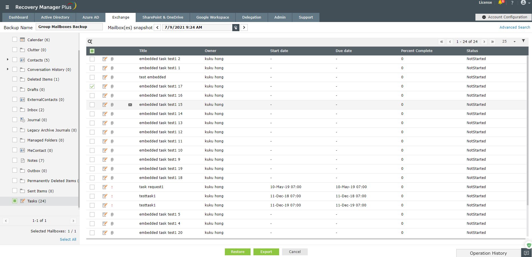Image resolution: width=532 pixels, height=257 pixels.
Task: Check the box for embedded task test1 2
Action: point(92,59)
